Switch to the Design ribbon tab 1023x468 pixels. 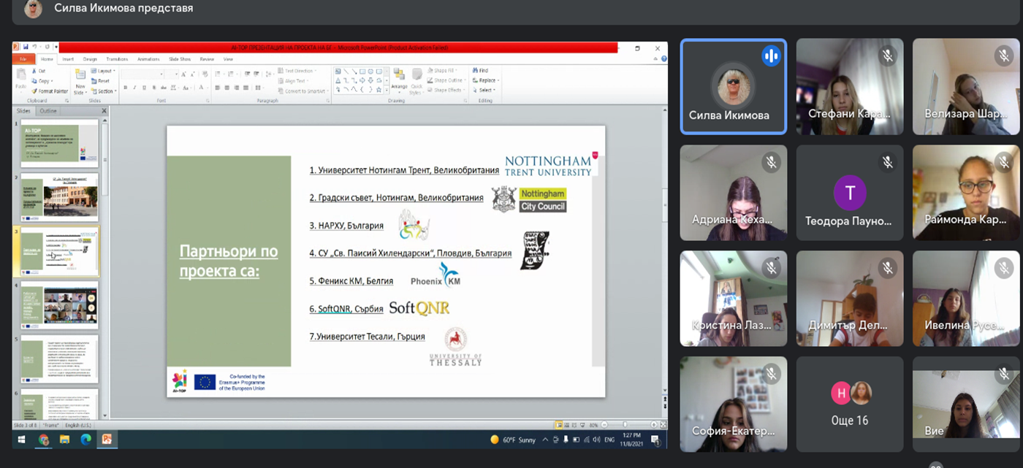[x=90, y=59]
